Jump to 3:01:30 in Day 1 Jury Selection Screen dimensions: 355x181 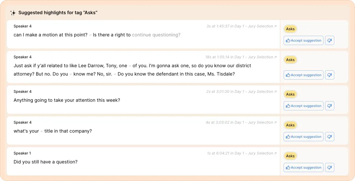coord(241,92)
